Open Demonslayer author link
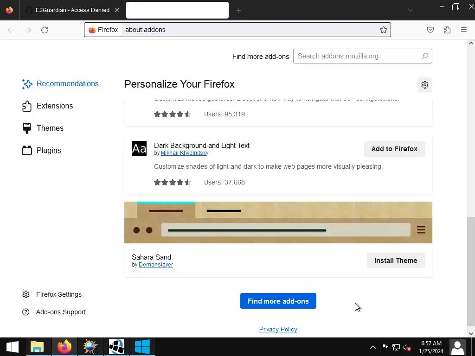This screenshot has height=356, width=475. (156, 265)
